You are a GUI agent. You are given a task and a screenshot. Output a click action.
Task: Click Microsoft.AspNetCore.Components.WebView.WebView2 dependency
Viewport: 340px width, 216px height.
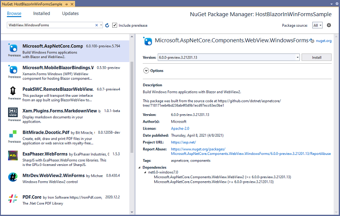tap(222, 177)
